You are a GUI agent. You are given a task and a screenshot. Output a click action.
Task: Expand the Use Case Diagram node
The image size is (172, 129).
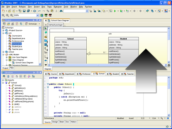point(7,57)
